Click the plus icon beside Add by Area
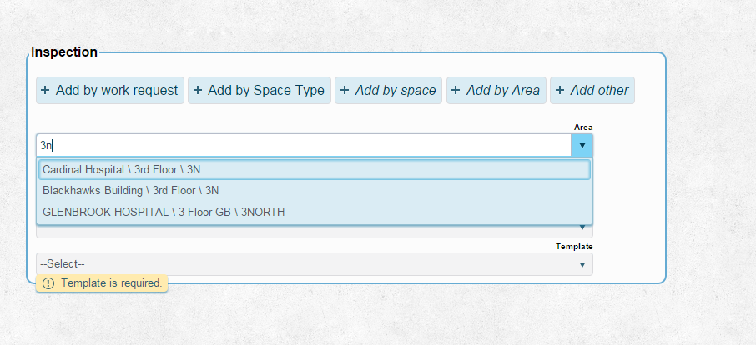Viewport: 756px width, 345px height. coord(456,91)
